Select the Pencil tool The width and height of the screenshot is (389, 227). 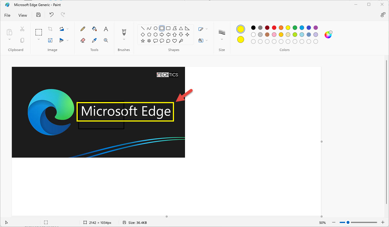pyautogui.click(x=83, y=29)
